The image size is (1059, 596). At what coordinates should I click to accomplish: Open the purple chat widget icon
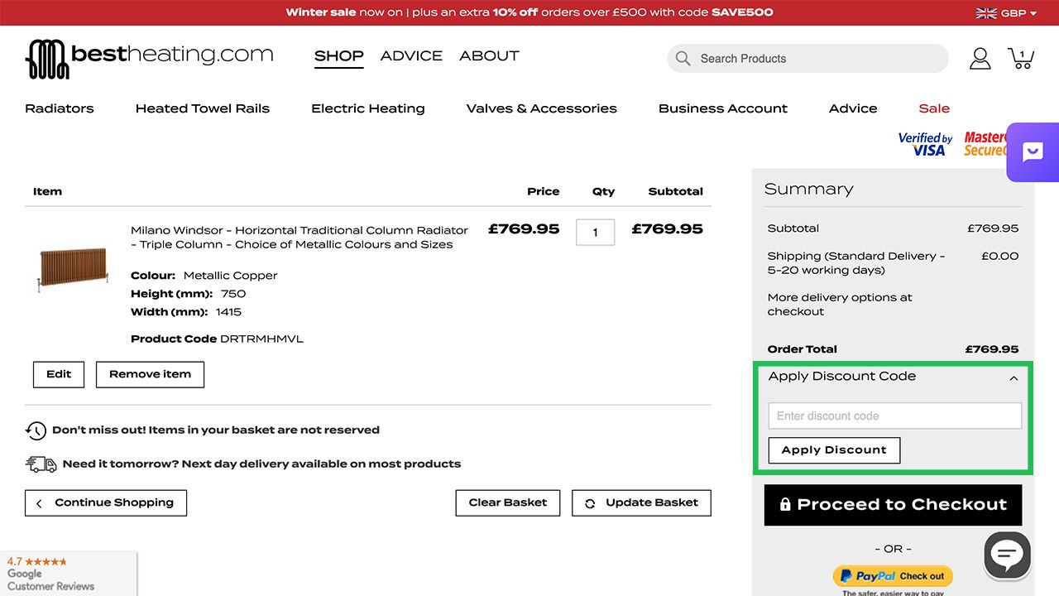tap(1033, 152)
